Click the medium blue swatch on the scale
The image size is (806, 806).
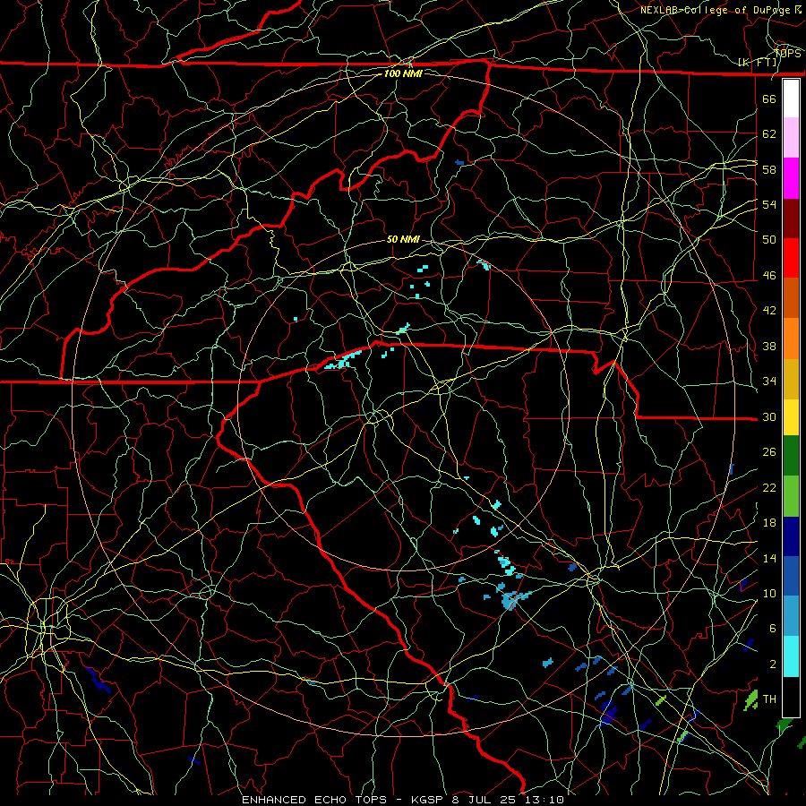point(791,576)
